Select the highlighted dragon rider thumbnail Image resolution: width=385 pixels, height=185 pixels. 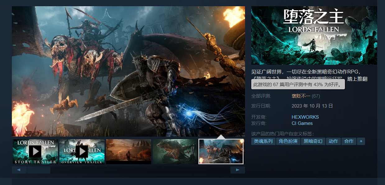coord(221,152)
